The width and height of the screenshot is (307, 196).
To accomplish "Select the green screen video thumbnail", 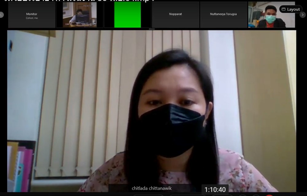I will [127, 15].
